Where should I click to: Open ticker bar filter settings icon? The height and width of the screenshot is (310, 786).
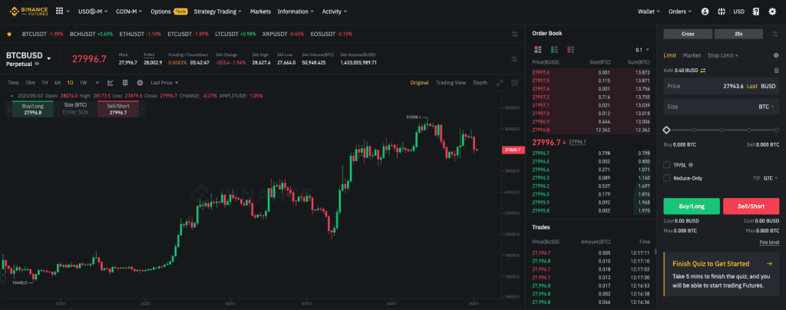click(515, 34)
